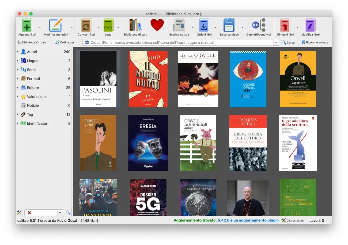Screen dimensions: 348x245
Task: Open advanced search gear icon
Action: tap(87, 42)
